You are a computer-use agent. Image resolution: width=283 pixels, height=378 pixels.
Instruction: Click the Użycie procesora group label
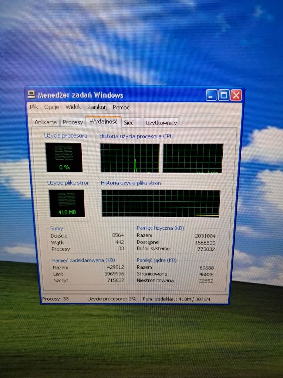(66, 136)
